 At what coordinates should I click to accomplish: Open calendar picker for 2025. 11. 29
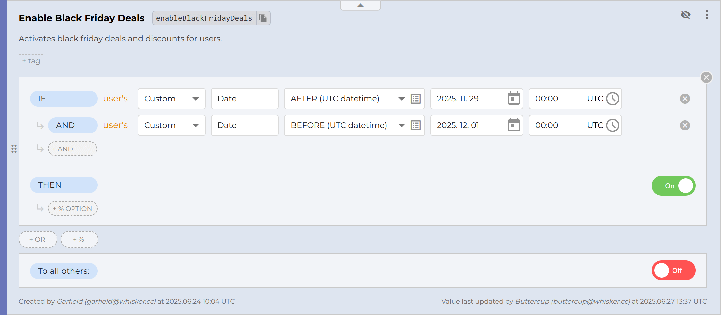coord(514,99)
